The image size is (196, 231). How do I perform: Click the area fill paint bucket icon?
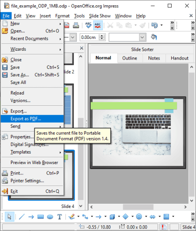coord(154,37)
